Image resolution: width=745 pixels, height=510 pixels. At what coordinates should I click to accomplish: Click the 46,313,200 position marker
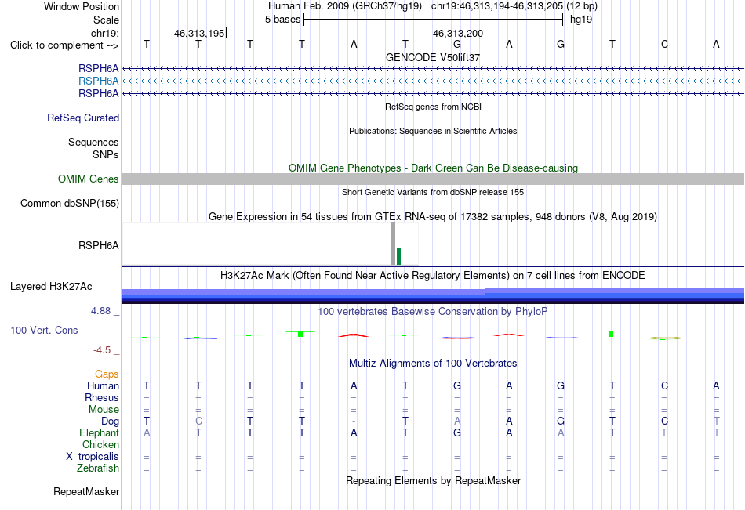458,33
